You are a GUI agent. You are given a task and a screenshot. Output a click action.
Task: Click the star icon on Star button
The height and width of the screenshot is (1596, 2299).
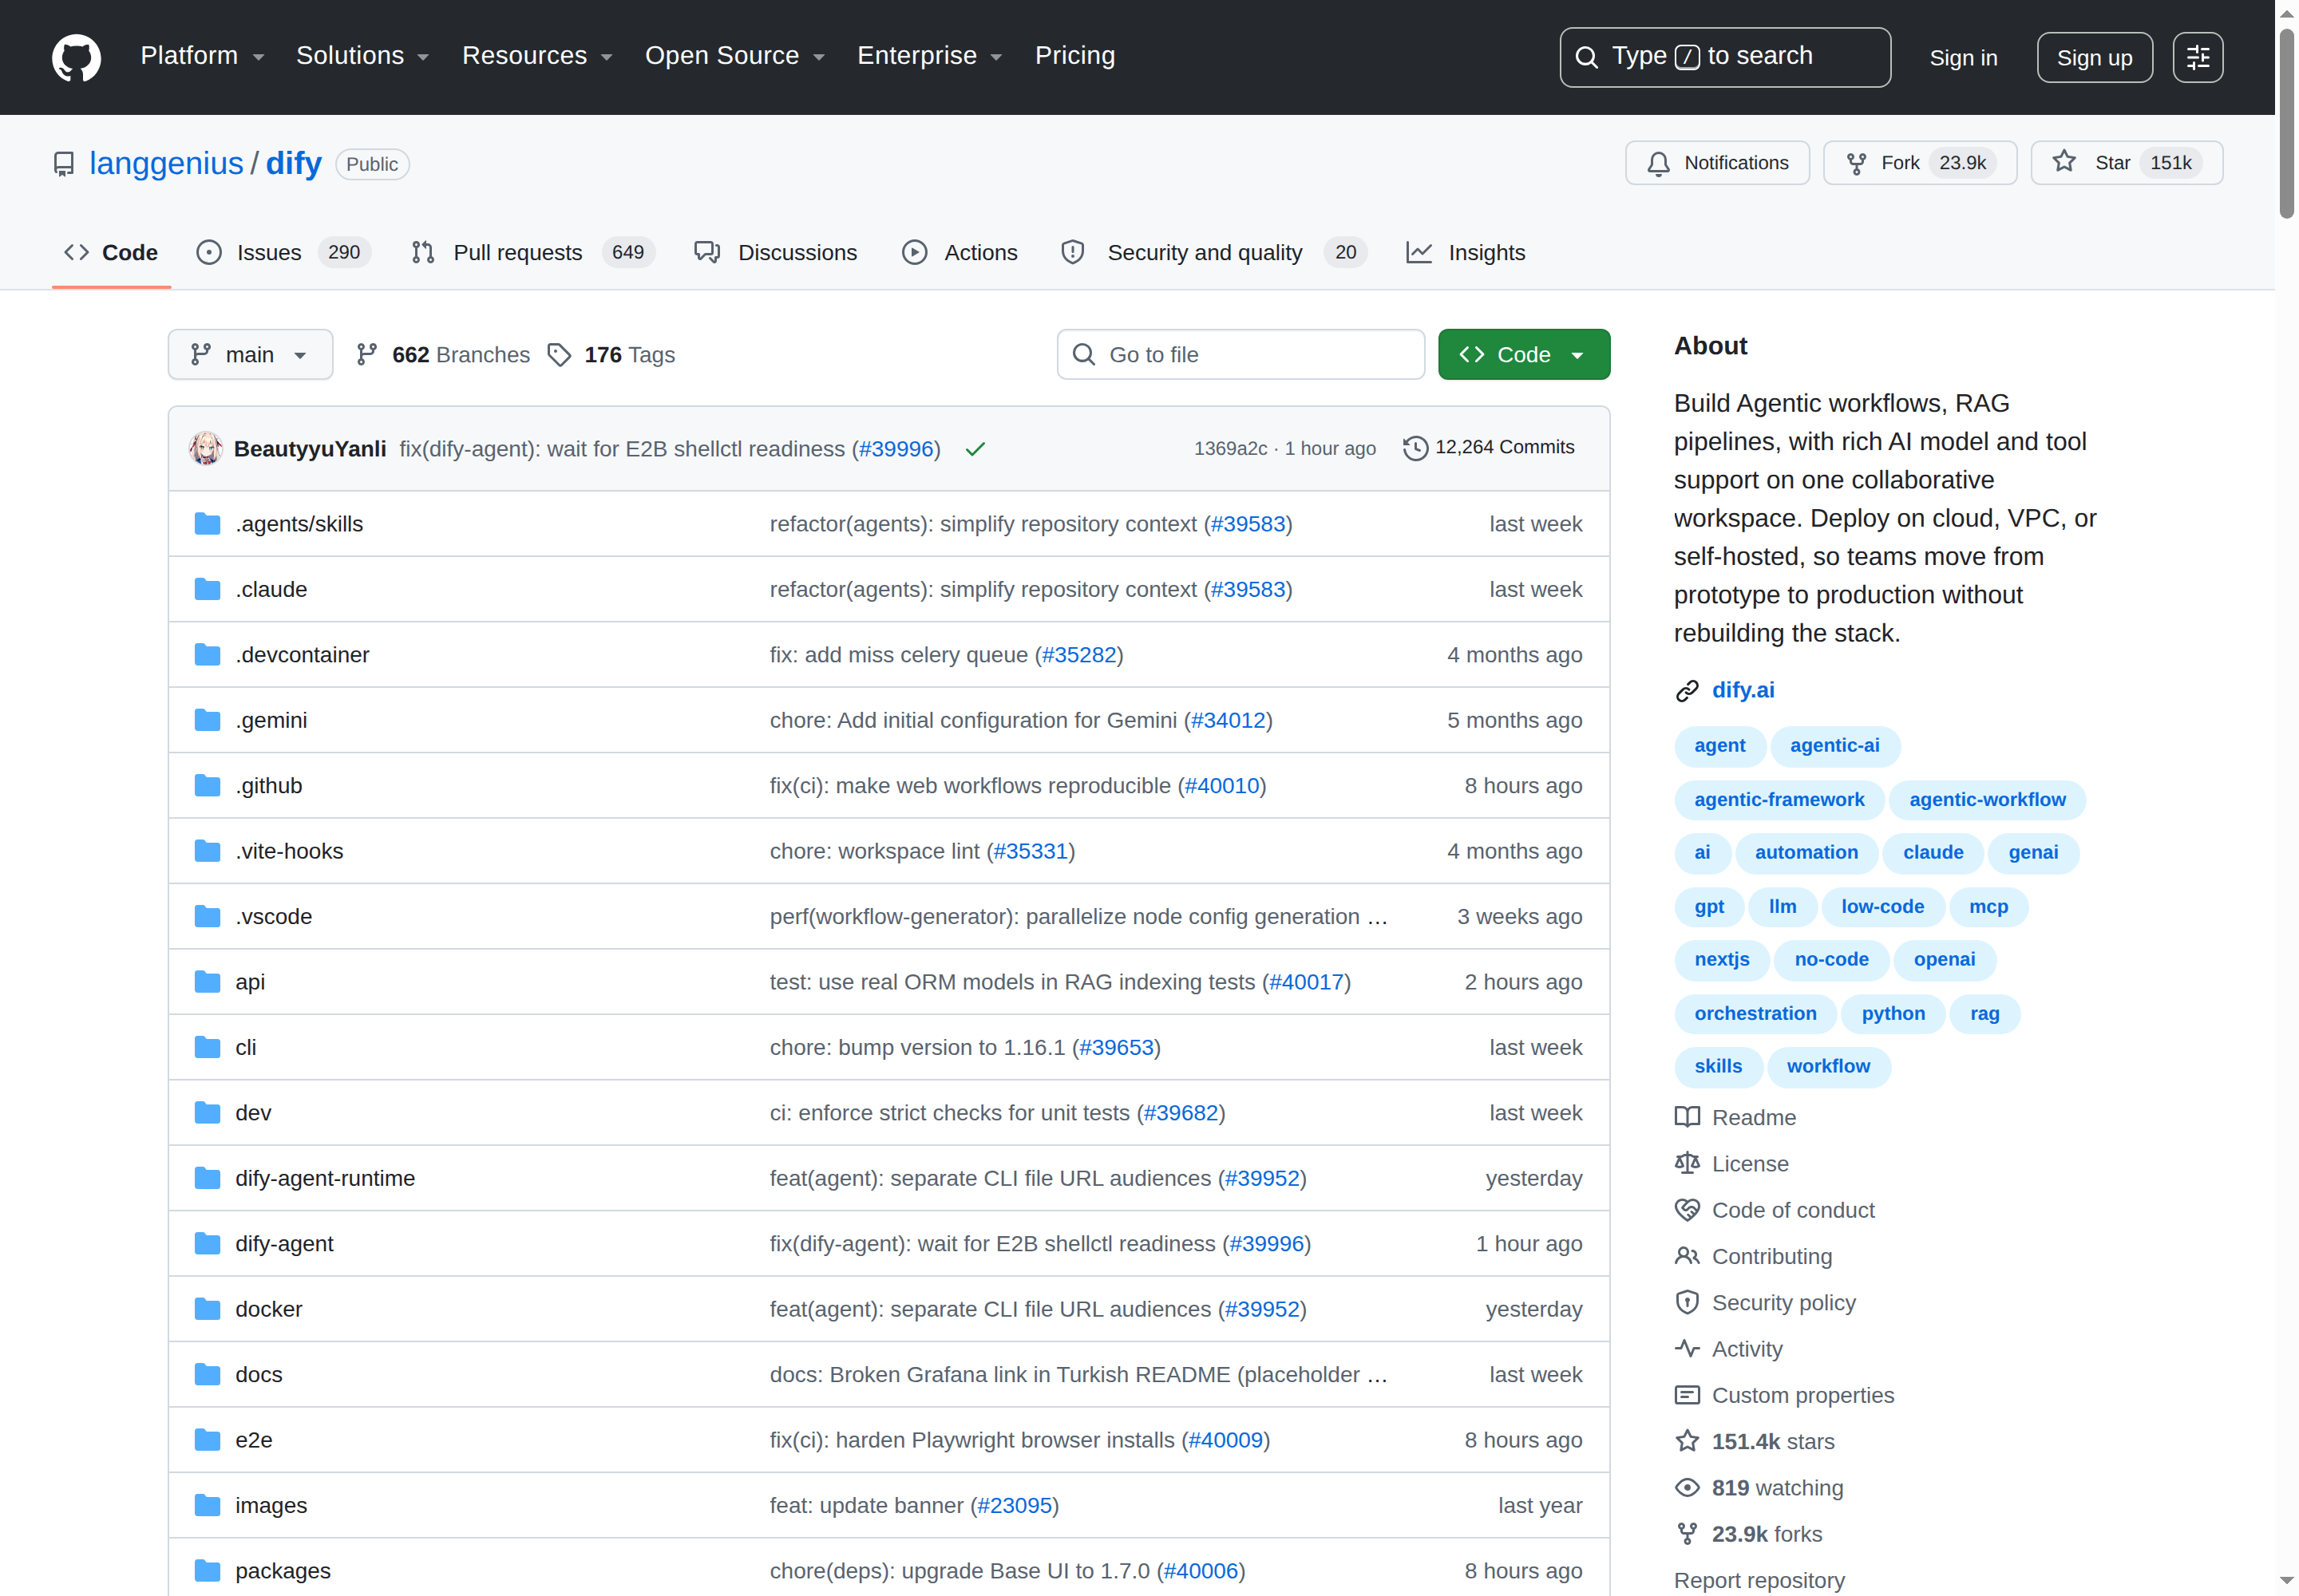point(2063,162)
